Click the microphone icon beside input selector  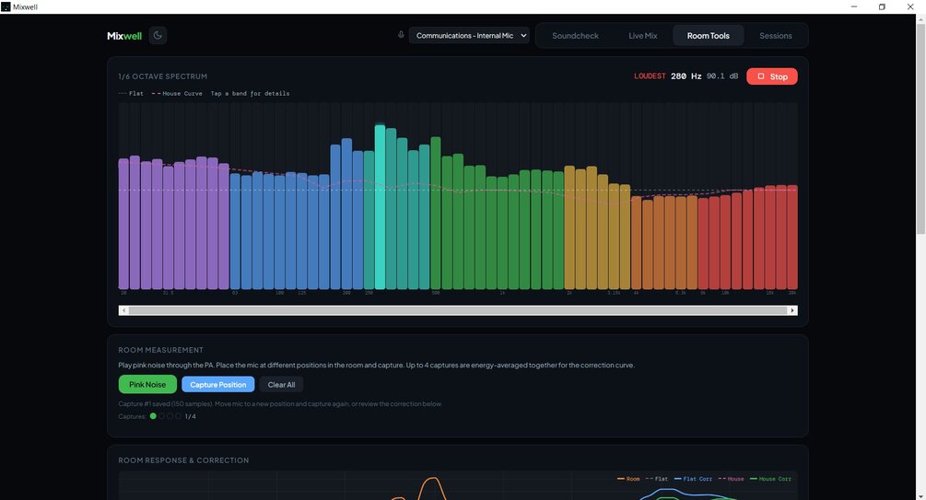[x=401, y=35]
